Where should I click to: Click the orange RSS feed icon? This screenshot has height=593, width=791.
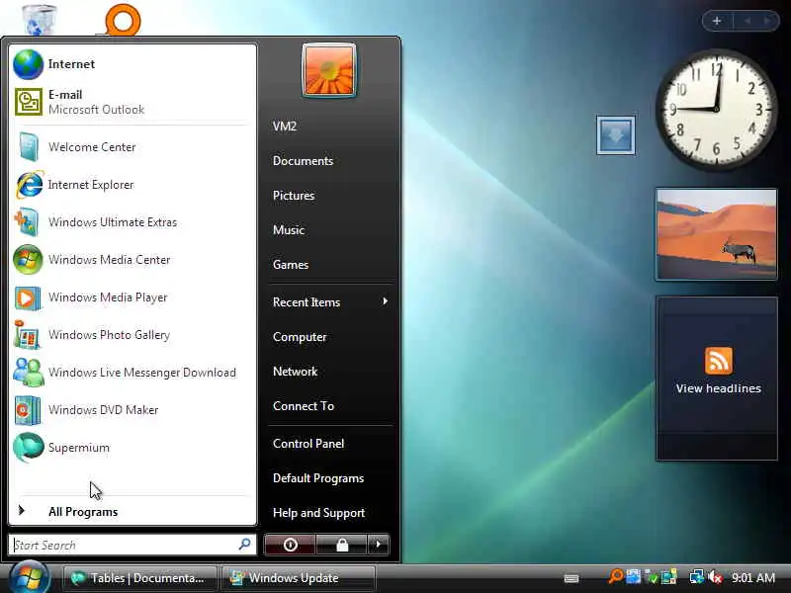pos(719,361)
